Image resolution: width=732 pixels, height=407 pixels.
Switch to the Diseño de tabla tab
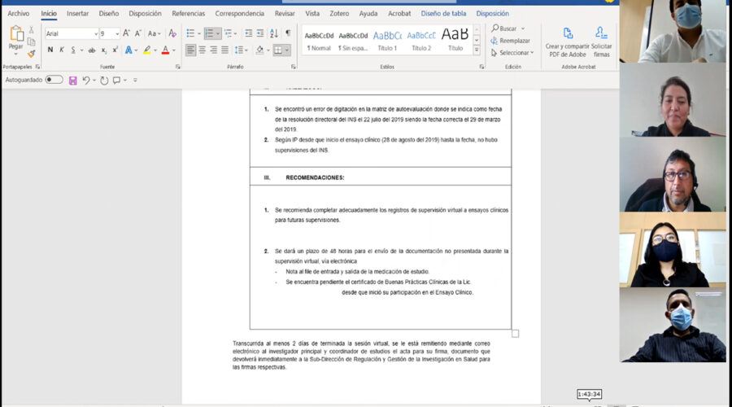pyautogui.click(x=443, y=14)
